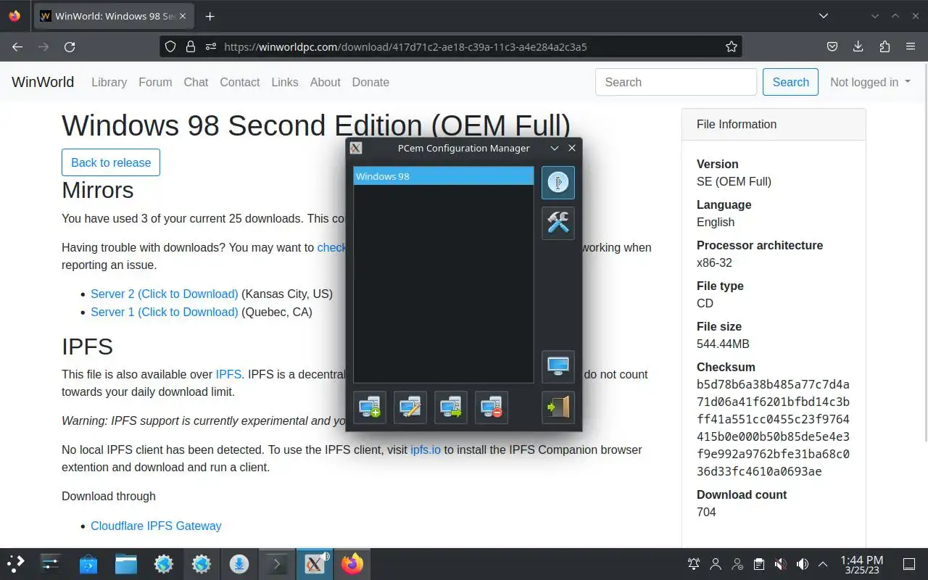The image size is (928, 580).
Task: Click the Firefox address bar
Action: 449,46
